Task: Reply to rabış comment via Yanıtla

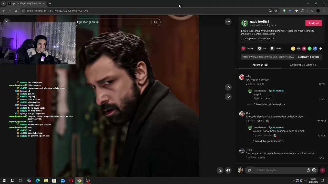Action: point(260,84)
